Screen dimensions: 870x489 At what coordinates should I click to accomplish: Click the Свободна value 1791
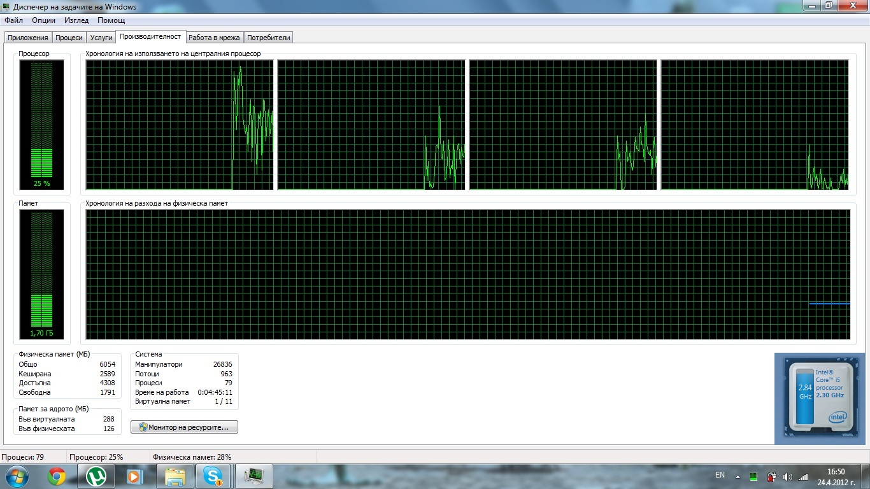point(108,392)
